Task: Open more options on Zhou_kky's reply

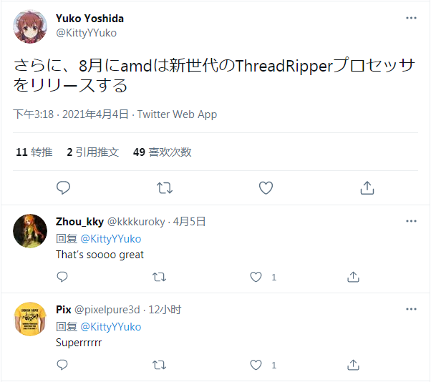Action: click(x=411, y=220)
